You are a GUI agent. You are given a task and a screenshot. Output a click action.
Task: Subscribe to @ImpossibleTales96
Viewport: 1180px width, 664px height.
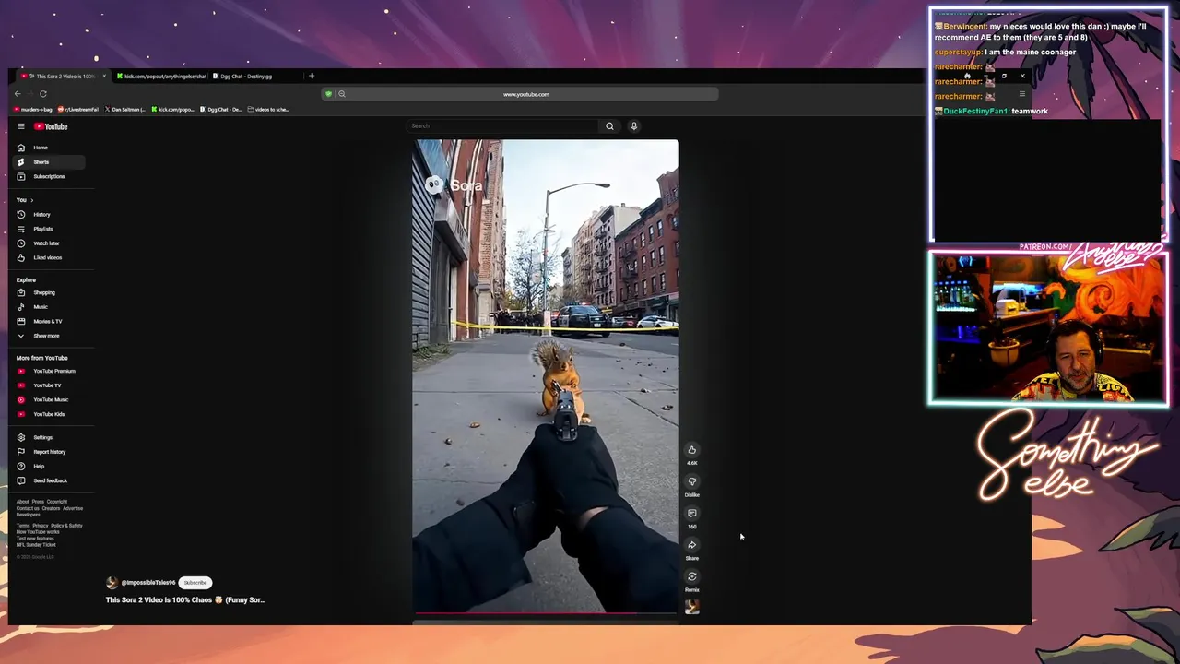(195, 583)
